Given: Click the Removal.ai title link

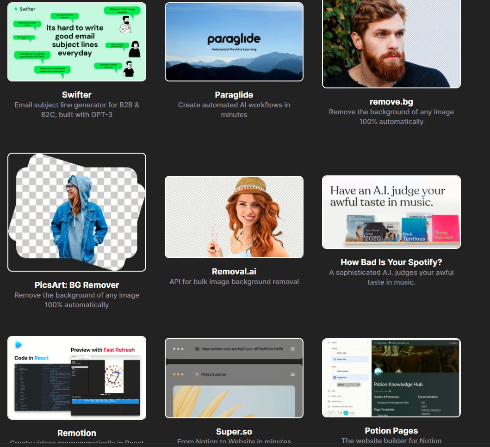Looking at the screenshot, I should (x=234, y=272).
